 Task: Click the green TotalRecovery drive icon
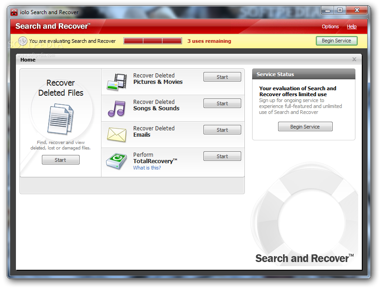tap(117, 161)
